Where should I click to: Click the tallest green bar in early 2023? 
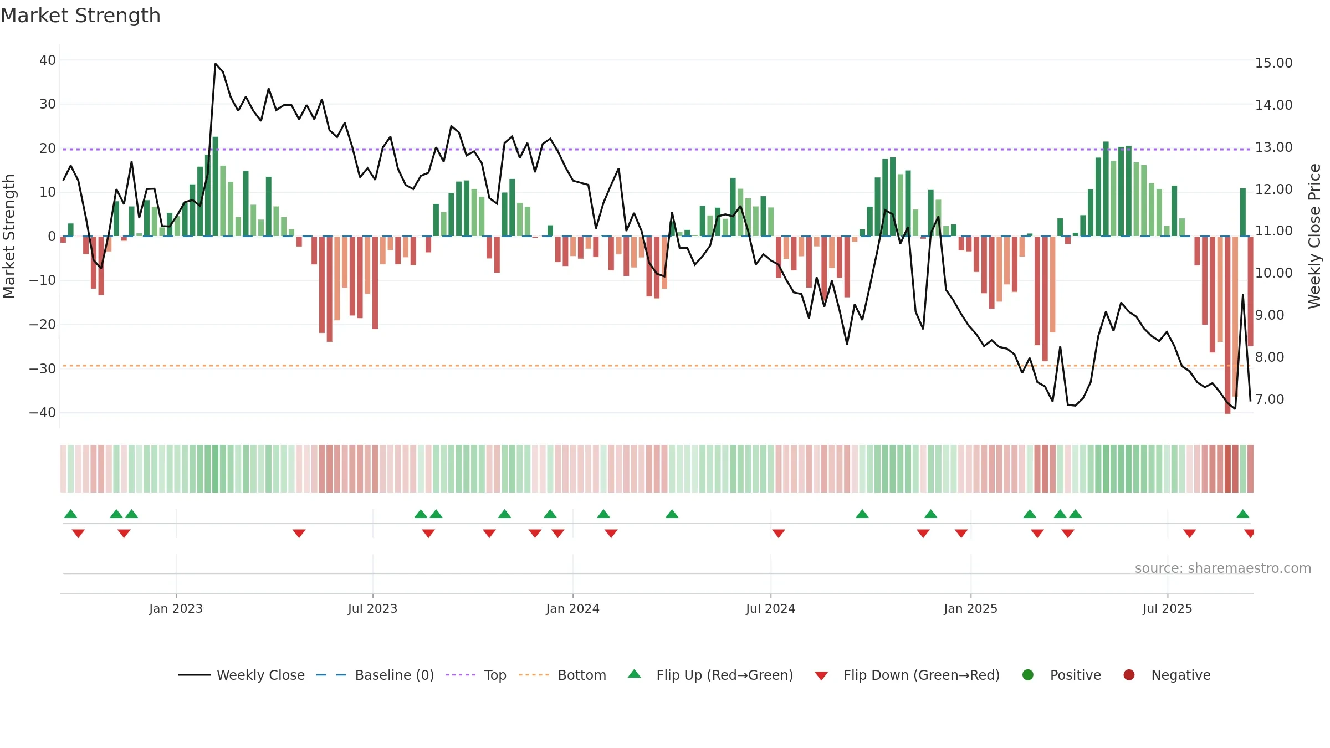coord(216,186)
